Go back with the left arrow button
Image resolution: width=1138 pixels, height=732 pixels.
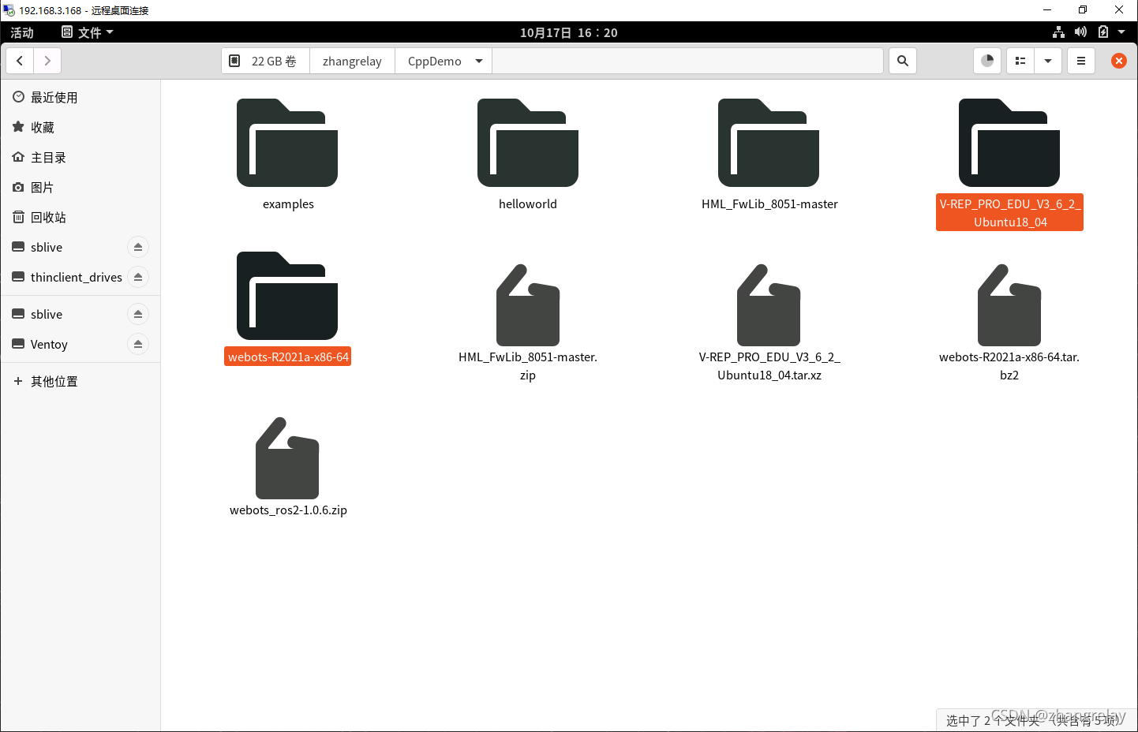(x=20, y=61)
